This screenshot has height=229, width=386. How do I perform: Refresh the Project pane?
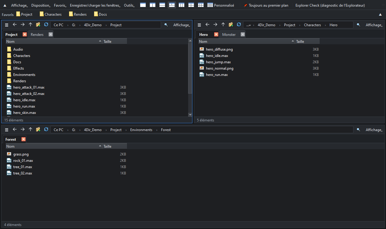[x=46, y=25]
